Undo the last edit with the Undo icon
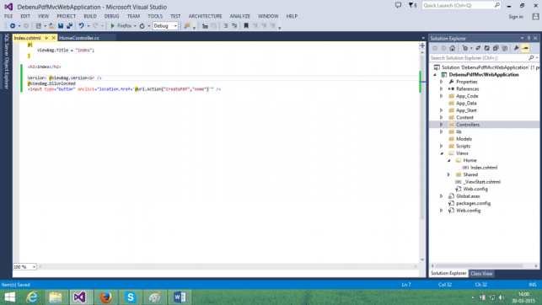This screenshot has height=305, width=542. [81, 26]
